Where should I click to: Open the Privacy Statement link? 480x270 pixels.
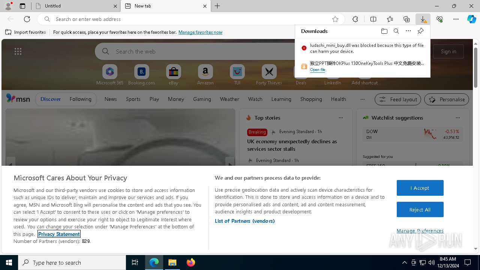coord(59,234)
